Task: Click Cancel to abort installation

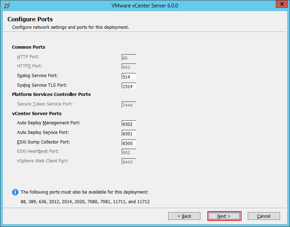Action: (263, 216)
